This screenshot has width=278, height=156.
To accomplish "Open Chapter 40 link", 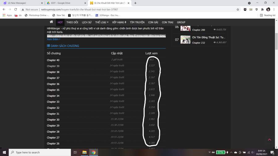I will tap(53, 60).
